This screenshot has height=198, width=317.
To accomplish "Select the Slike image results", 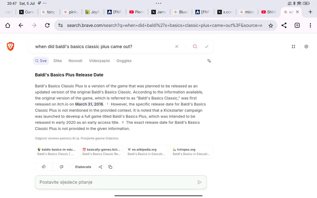I will (x=58, y=61).
